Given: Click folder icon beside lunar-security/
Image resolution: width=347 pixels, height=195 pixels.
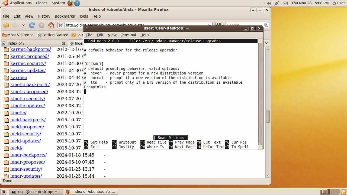Looking at the screenshot, I should [x=7, y=169].
